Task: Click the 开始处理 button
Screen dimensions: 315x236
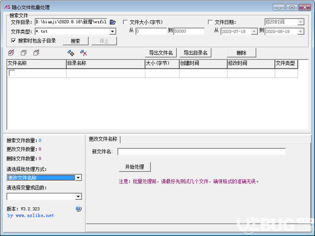Action: (x=134, y=167)
